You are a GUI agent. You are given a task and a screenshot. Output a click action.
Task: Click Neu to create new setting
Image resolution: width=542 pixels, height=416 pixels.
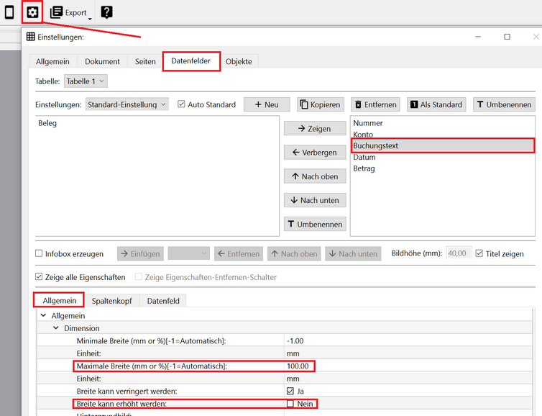tap(266, 104)
